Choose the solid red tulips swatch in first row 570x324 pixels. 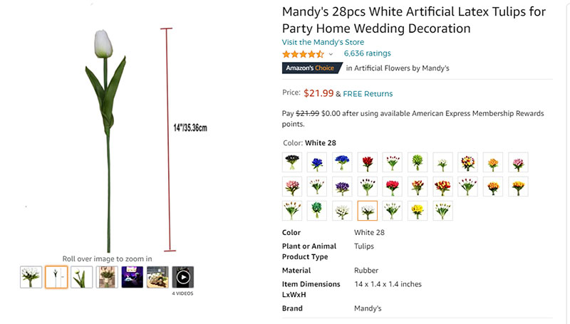368,162
